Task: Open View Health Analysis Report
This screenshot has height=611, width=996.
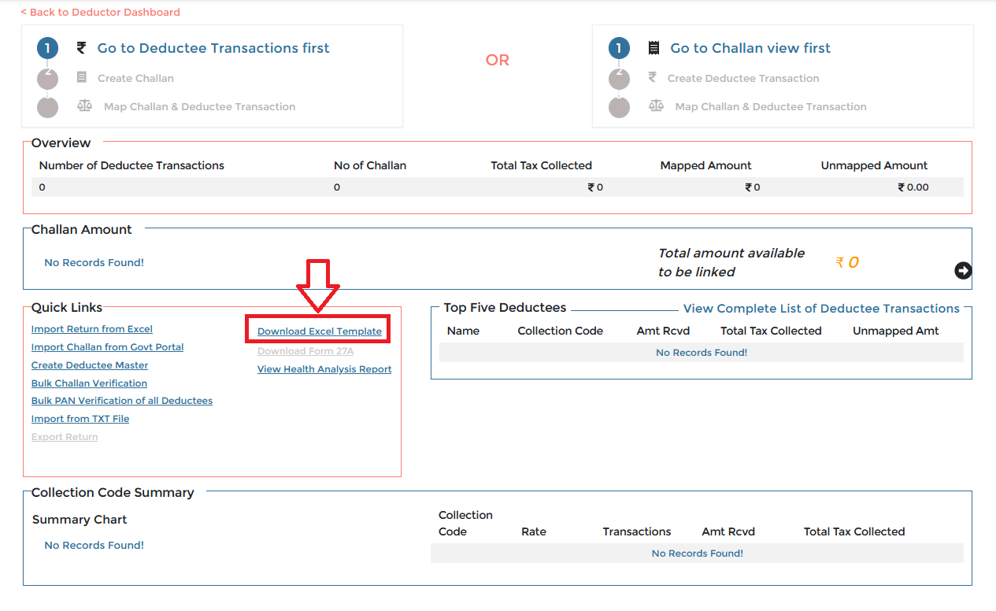Action: (x=324, y=369)
